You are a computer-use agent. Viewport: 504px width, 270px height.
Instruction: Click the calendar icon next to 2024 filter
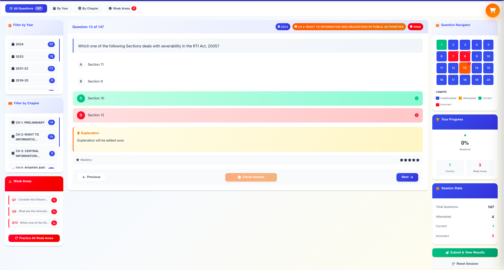tap(13, 44)
